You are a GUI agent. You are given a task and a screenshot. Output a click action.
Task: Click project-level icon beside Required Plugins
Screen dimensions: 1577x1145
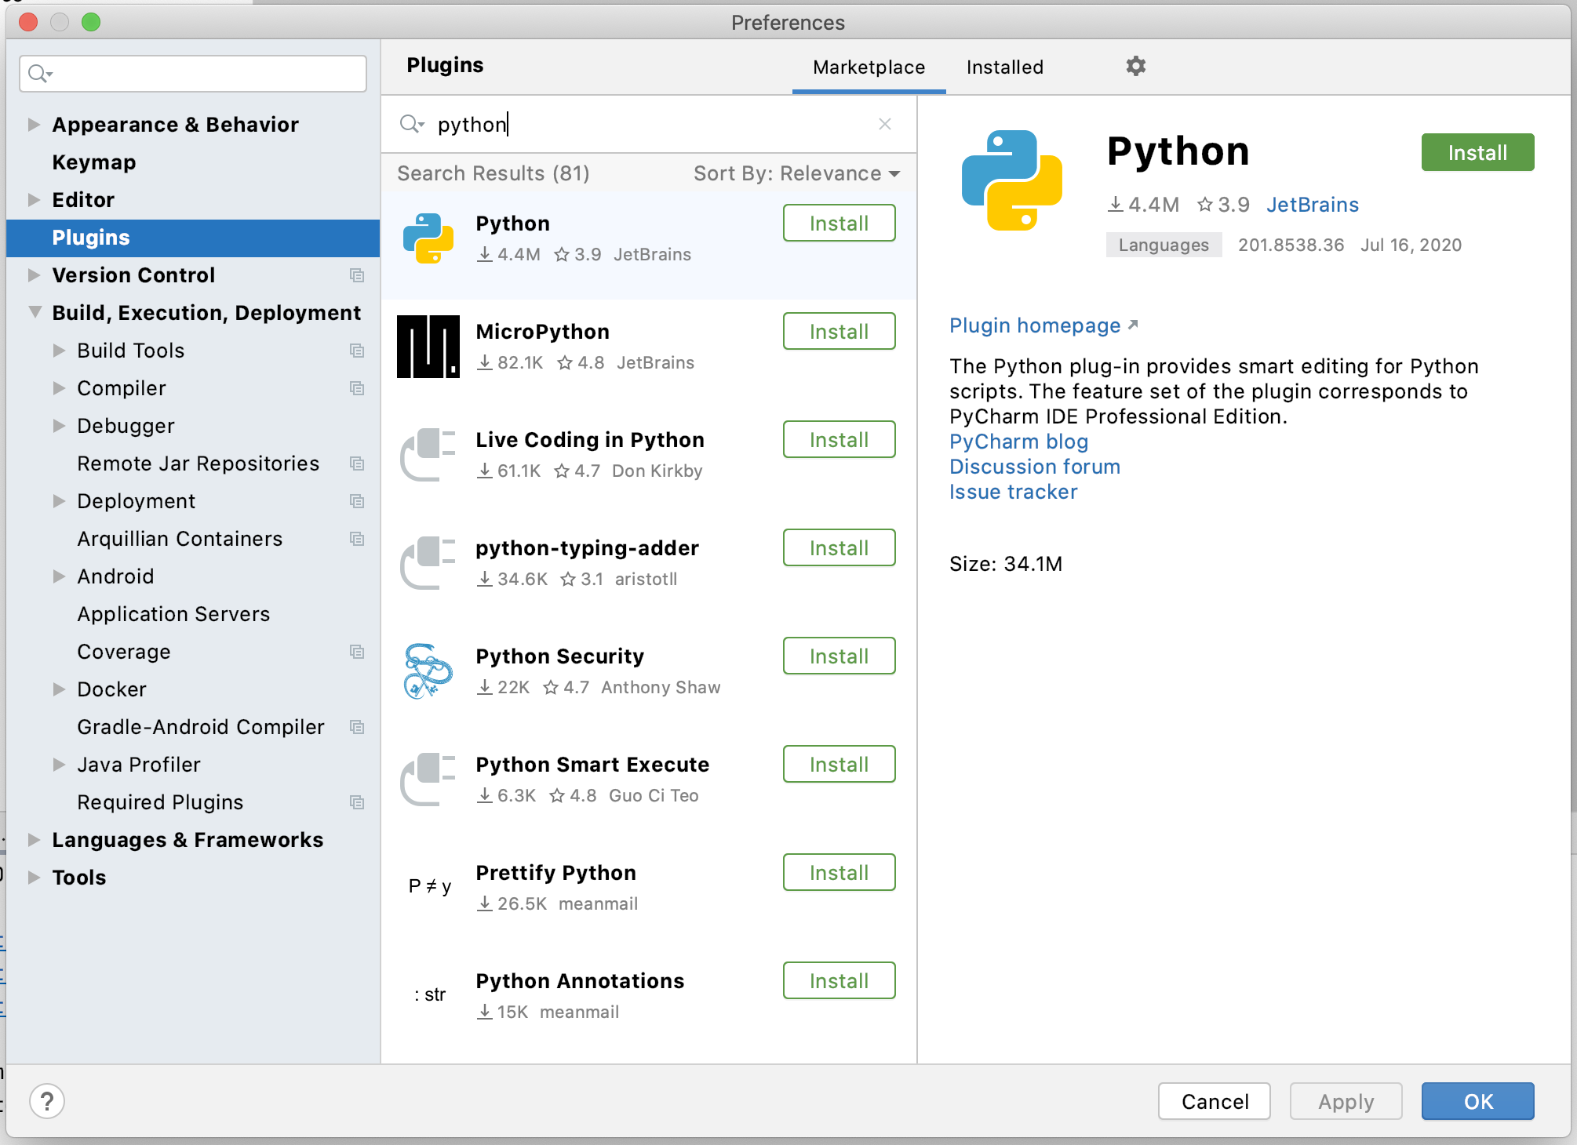click(x=357, y=802)
